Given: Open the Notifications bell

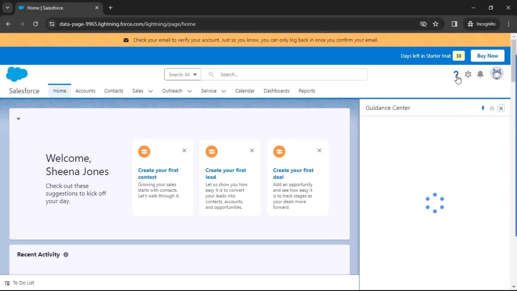Looking at the screenshot, I should pyautogui.click(x=480, y=74).
